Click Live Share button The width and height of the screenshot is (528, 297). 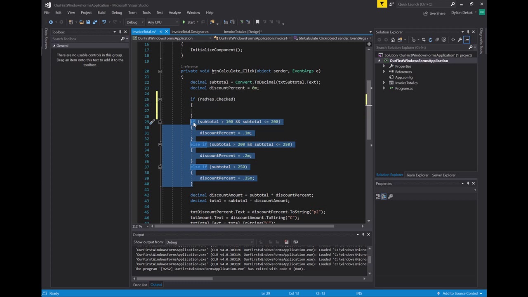(434, 13)
